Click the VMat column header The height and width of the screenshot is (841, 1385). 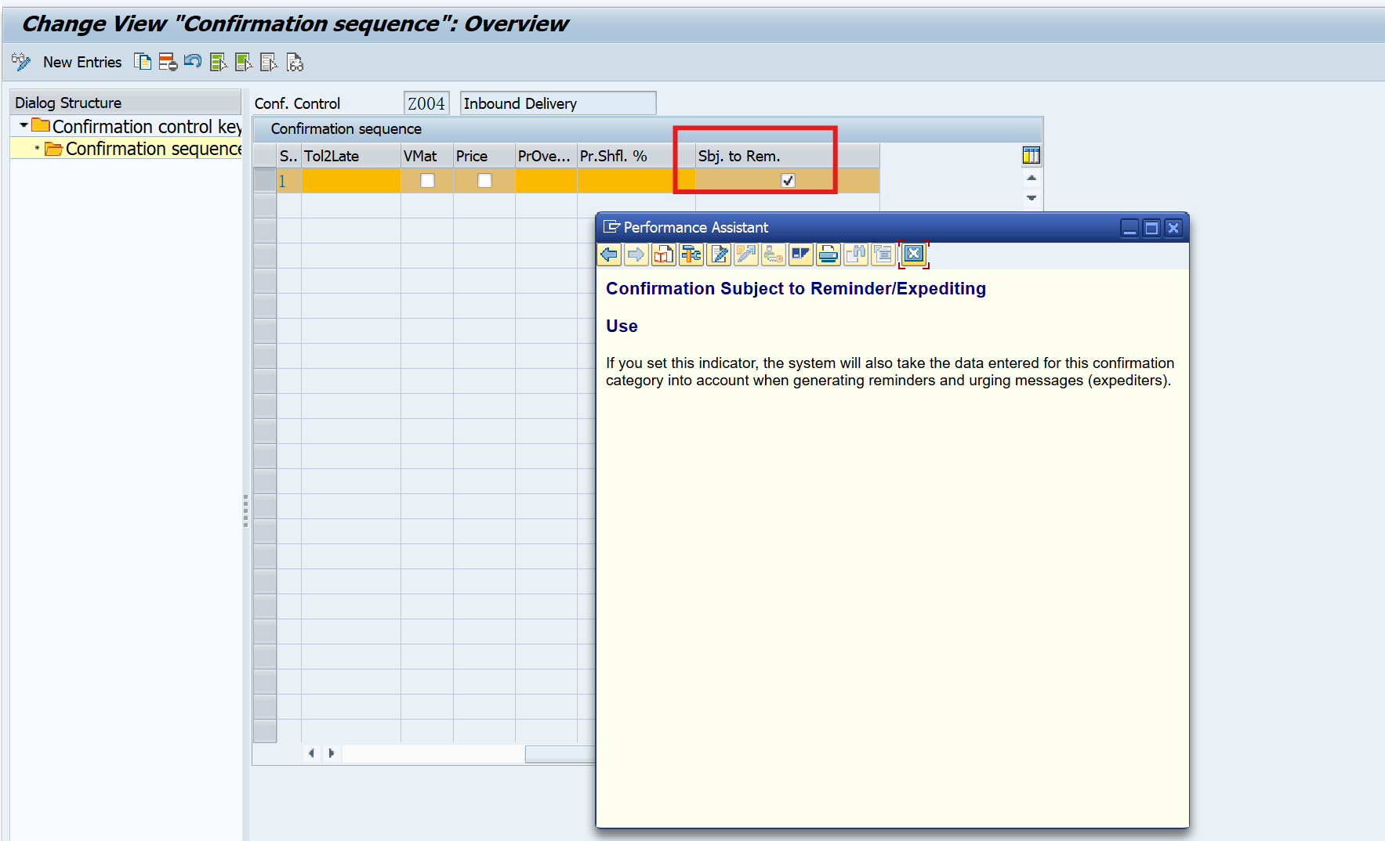click(x=426, y=156)
